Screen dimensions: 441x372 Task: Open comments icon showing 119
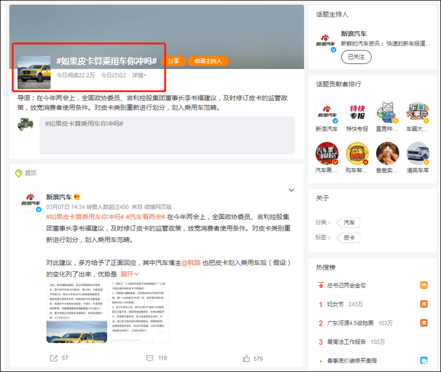click(150, 358)
